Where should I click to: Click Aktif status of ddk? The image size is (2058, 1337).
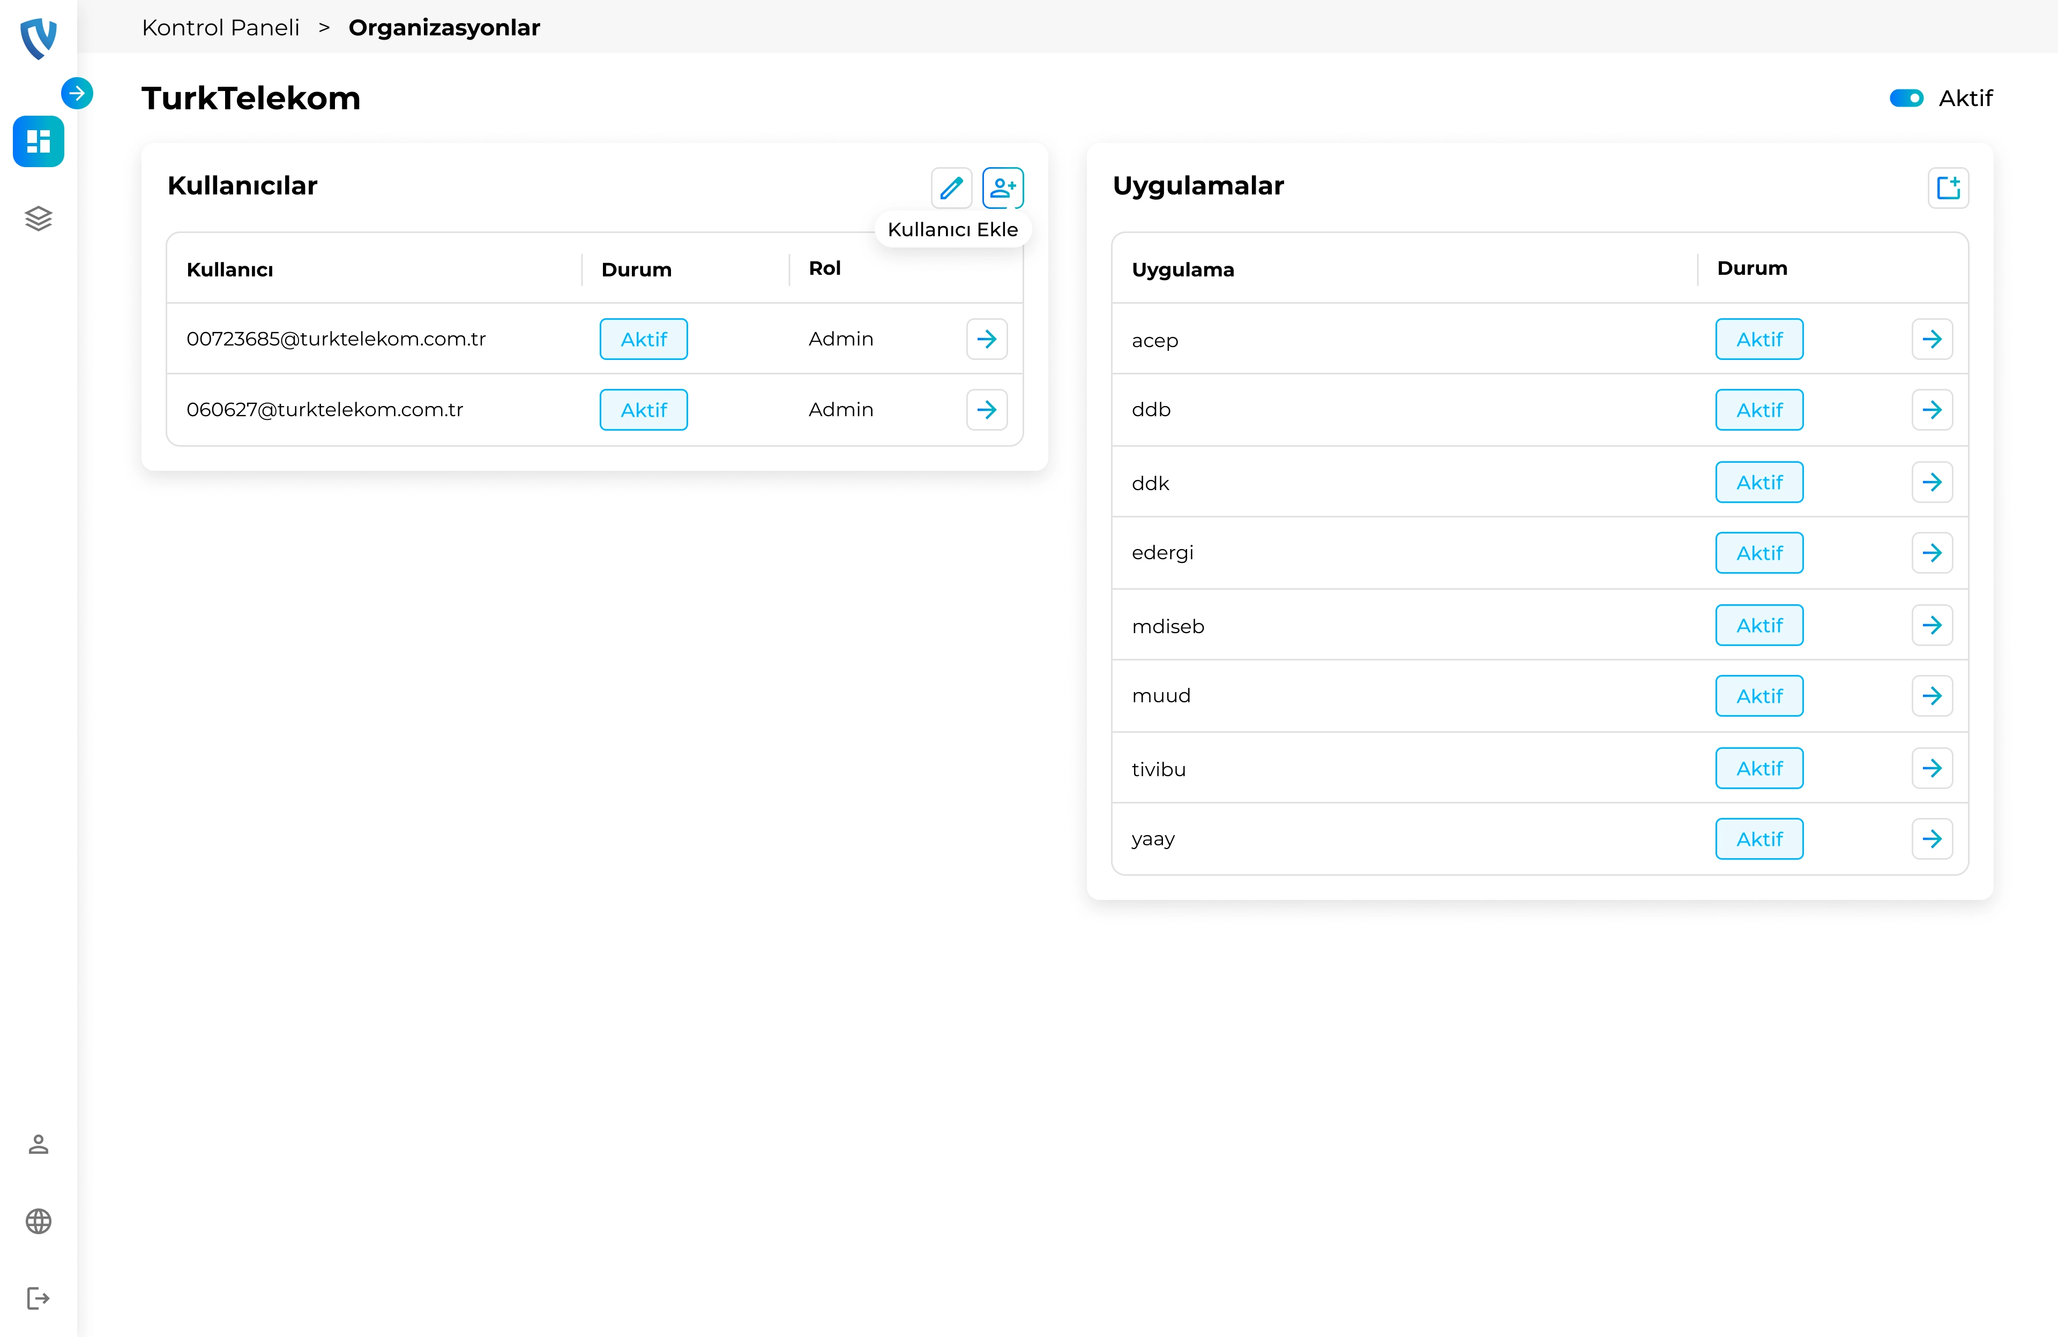point(1759,482)
